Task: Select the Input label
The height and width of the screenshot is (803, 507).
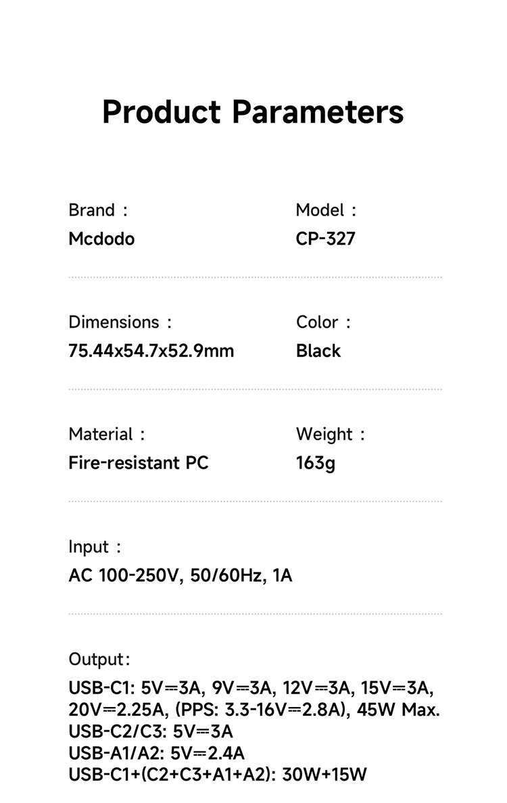Action: point(95,547)
